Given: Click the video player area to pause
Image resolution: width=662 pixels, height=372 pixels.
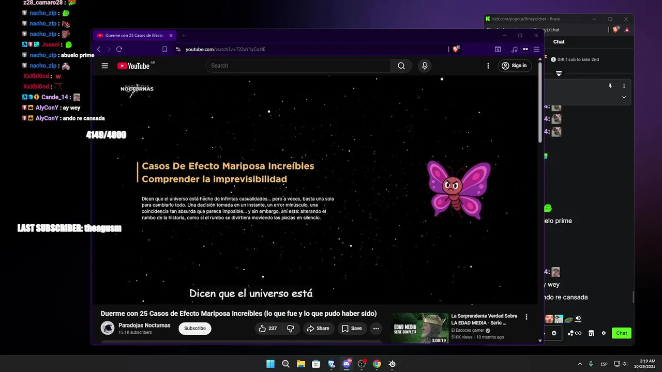Looking at the screenshot, I should pos(314,190).
